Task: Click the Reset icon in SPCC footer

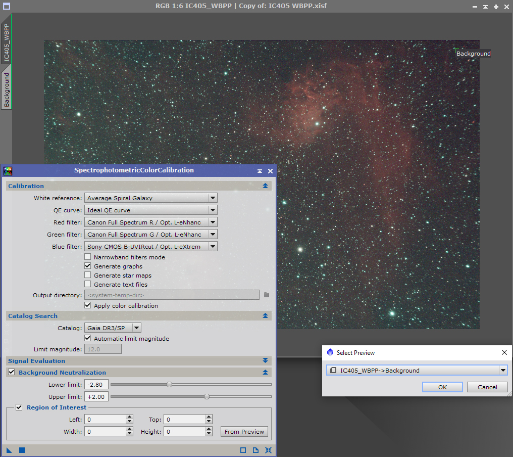Action: click(x=268, y=450)
